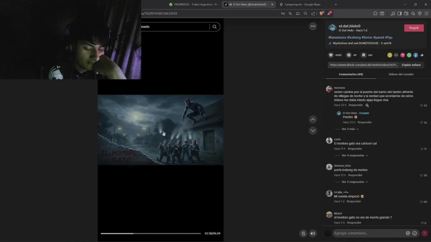Click the Seguir follow button

click(x=414, y=28)
